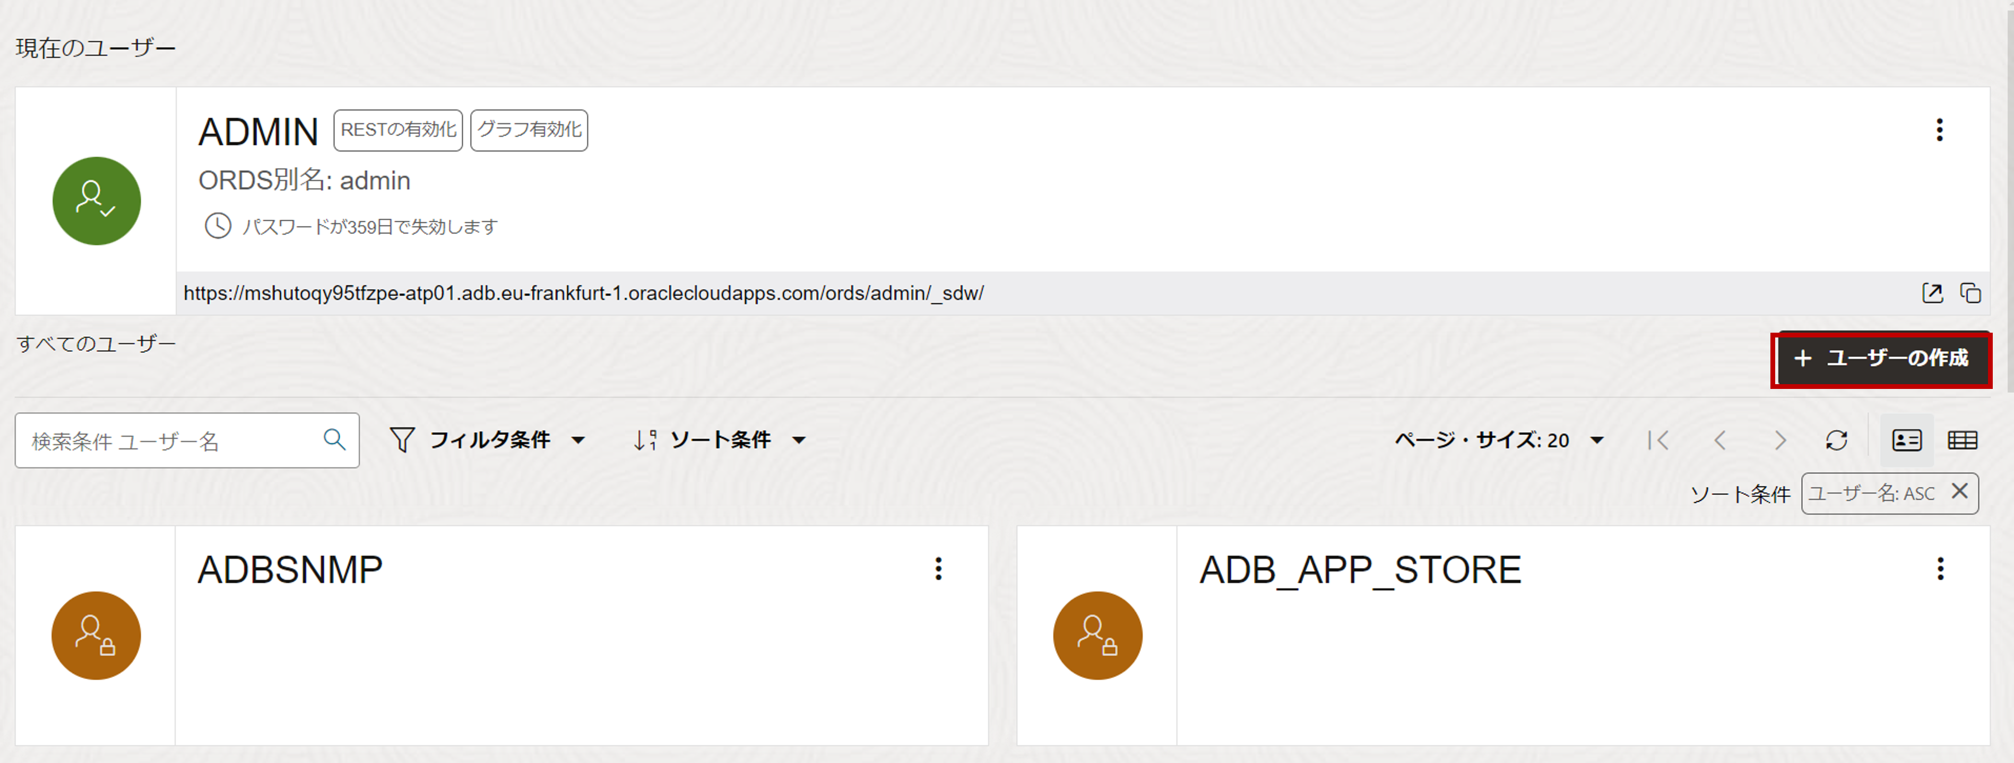Screen dimensions: 2014x763
Task: Go to previous page of users
Action: pos(1719,440)
